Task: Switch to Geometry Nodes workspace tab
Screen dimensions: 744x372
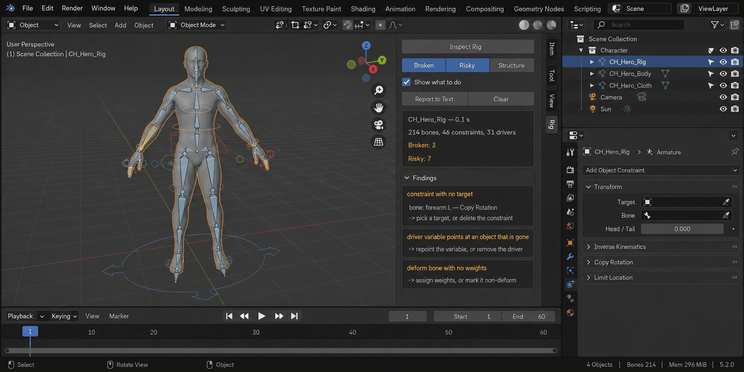Action: click(x=539, y=9)
